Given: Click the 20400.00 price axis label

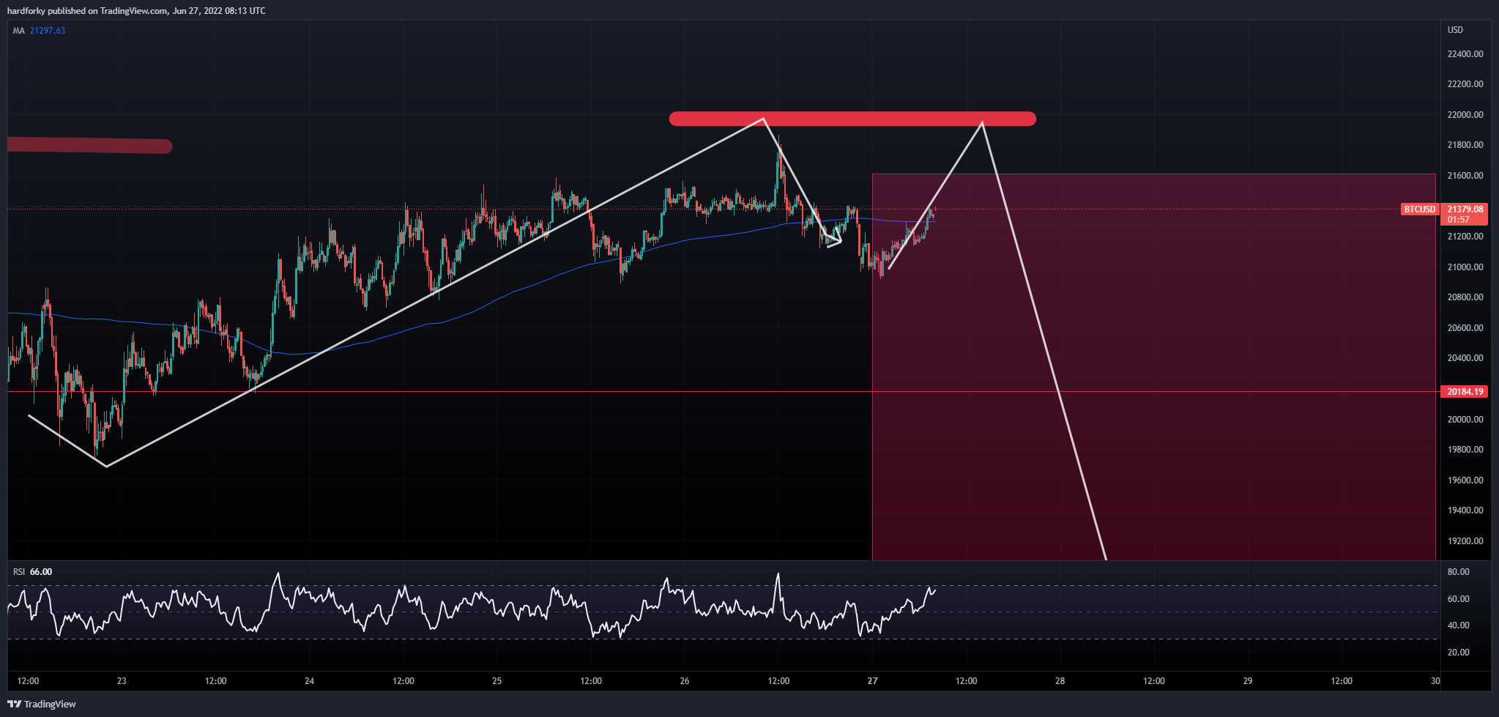Looking at the screenshot, I should pos(1465,358).
